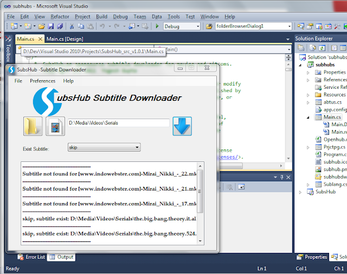Click the Copy icon in Visual Studio toolbar
The image size is (347, 274).
81,27
